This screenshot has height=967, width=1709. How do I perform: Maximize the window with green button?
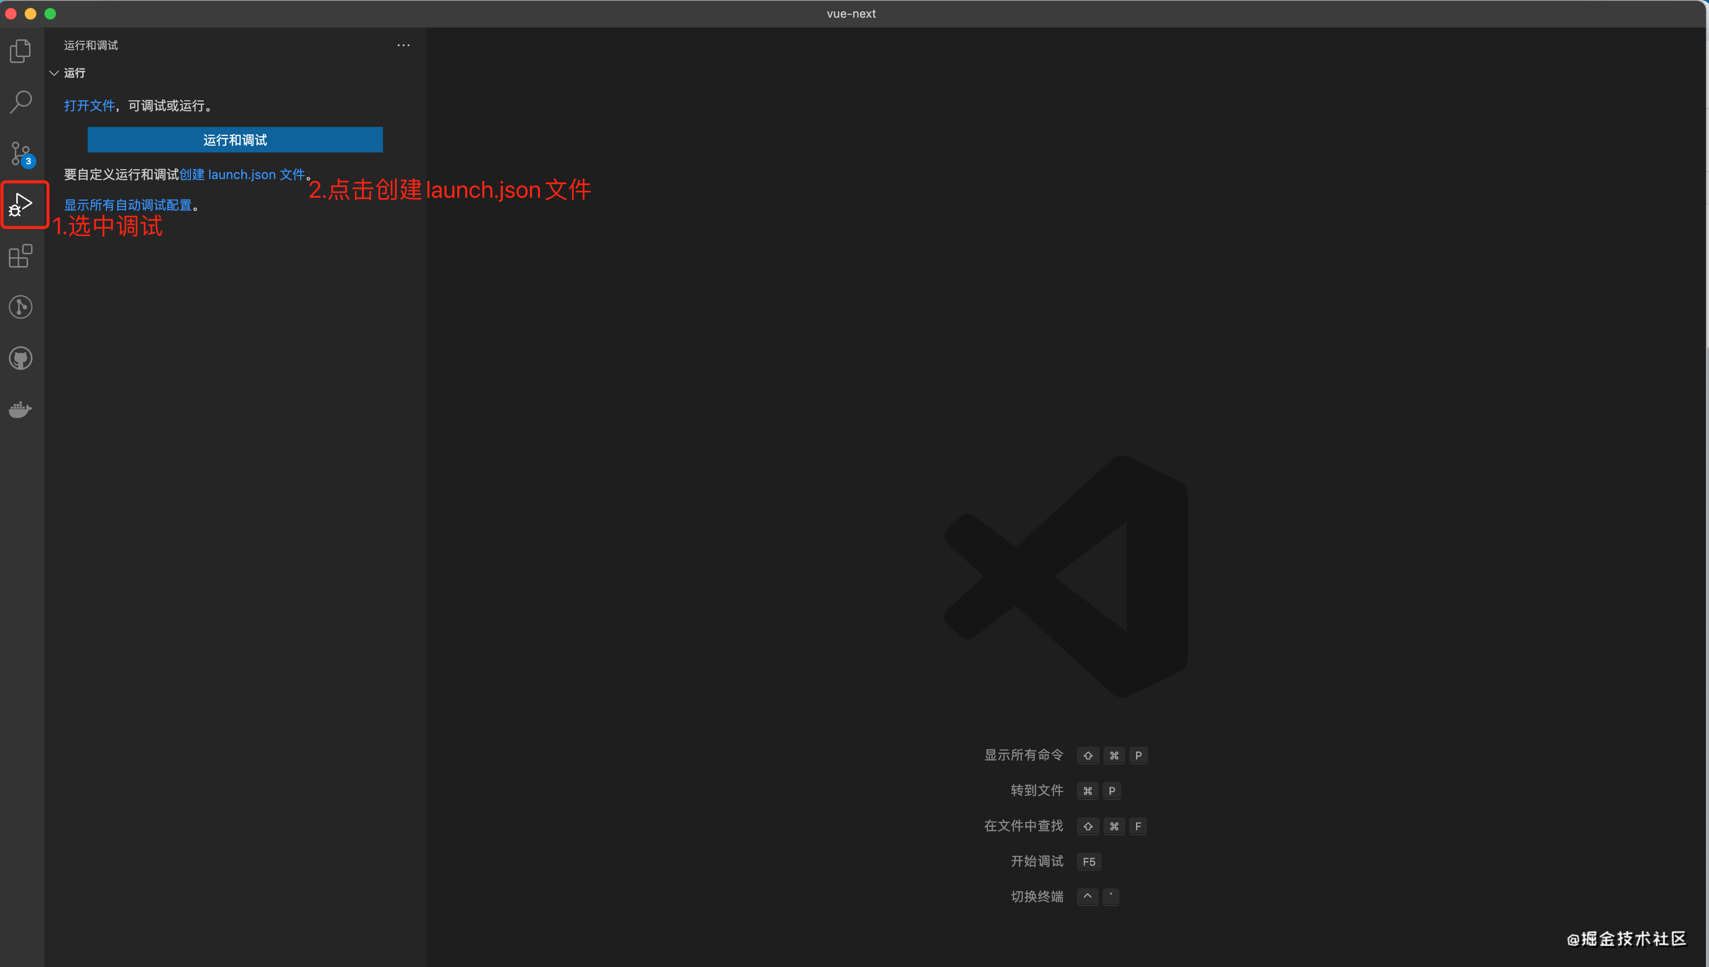pos(51,13)
